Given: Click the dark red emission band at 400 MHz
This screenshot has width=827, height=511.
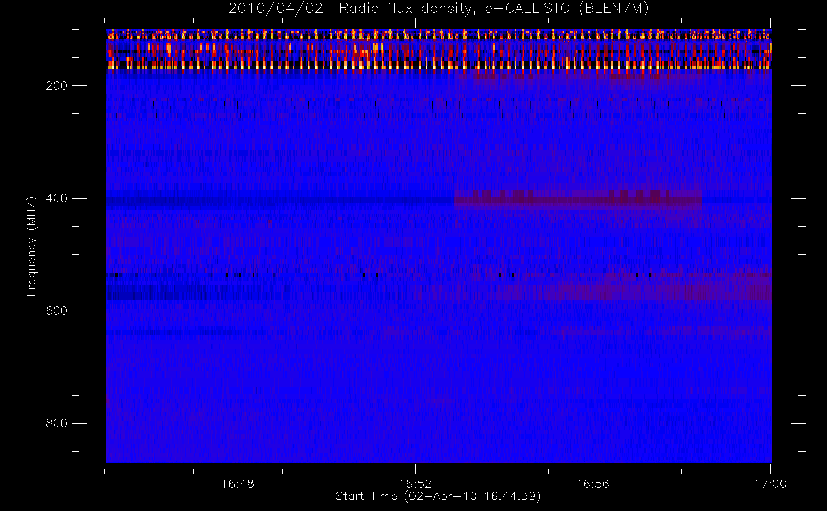Looking at the screenshot, I should (578, 199).
